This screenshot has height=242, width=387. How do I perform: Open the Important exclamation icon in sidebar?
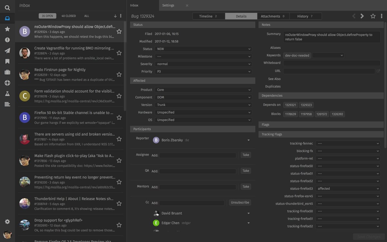click(7, 40)
